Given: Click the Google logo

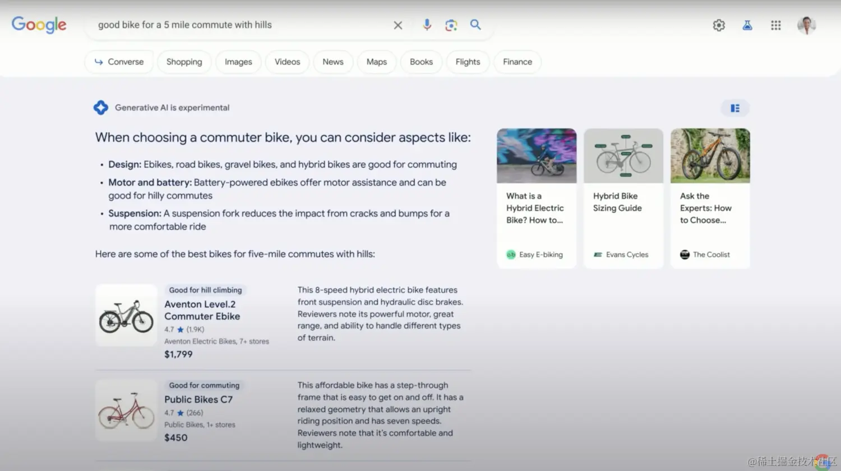Looking at the screenshot, I should coord(39,25).
